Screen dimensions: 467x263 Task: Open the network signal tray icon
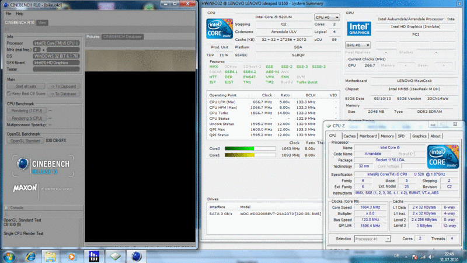pyautogui.click(x=423, y=257)
